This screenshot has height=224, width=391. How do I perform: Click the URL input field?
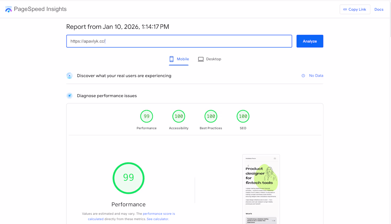coord(179,41)
